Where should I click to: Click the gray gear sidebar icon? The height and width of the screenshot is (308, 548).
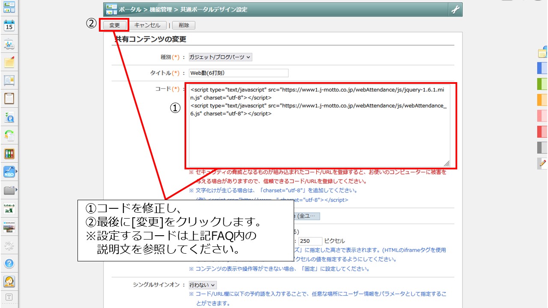pyautogui.click(x=9, y=246)
